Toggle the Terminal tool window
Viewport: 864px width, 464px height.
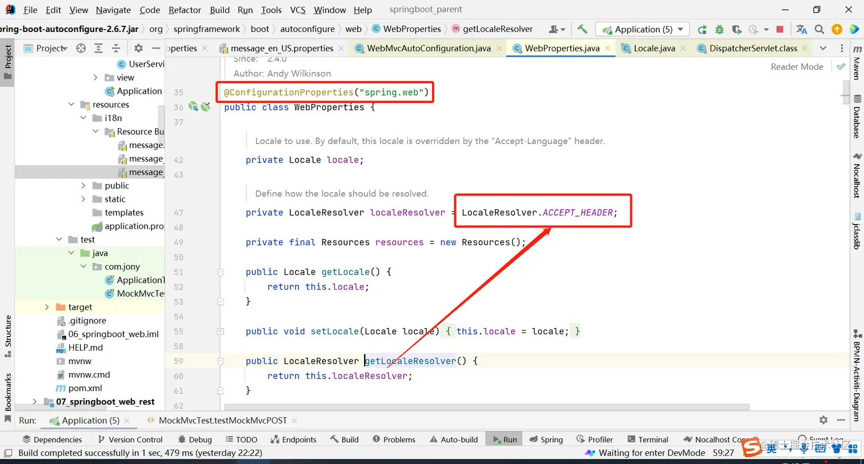[647, 439]
